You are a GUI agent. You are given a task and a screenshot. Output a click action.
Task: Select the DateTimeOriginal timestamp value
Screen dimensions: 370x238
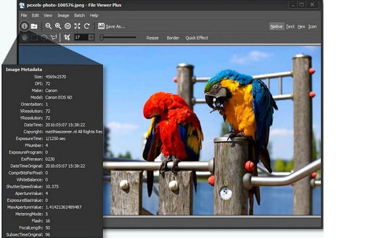click(65, 166)
